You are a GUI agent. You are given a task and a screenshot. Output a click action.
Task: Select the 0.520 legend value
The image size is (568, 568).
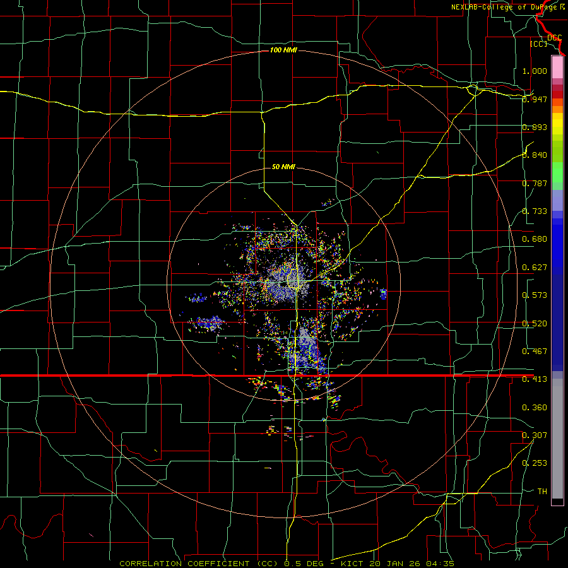coord(535,324)
